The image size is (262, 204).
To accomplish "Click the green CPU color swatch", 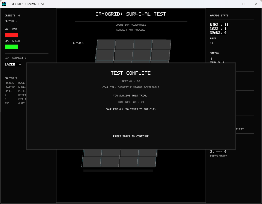I will (12, 47).
